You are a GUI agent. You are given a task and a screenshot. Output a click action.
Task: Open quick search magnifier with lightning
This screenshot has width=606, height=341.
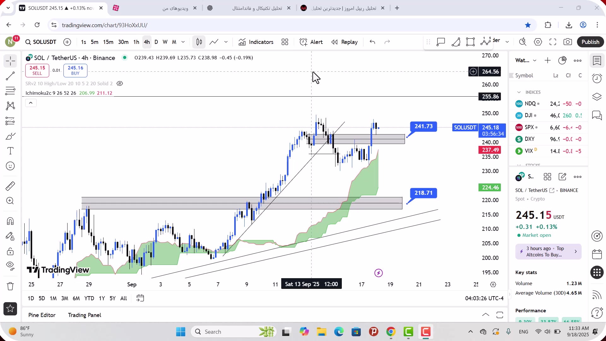pos(523,42)
